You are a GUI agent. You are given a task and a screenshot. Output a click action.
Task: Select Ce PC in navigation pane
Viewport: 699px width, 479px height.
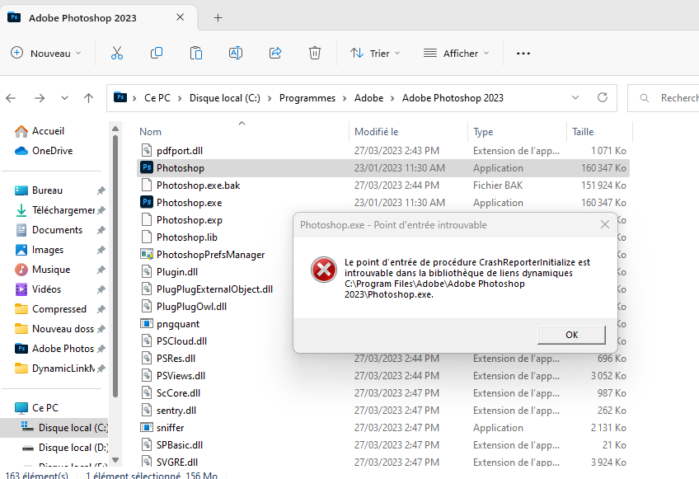[36, 407]
